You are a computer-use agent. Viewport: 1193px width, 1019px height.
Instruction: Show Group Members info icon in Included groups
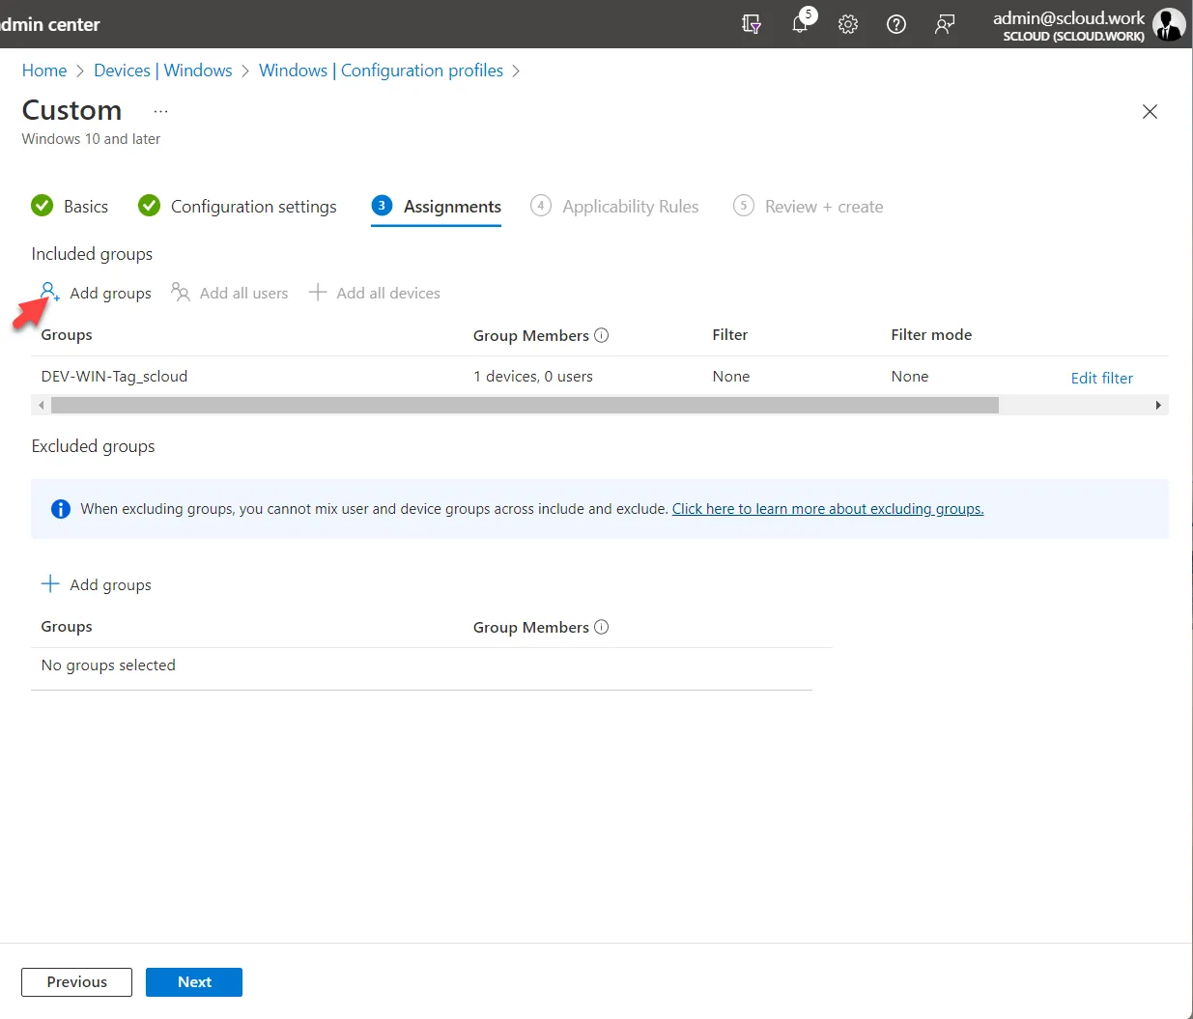pos(602,335)
